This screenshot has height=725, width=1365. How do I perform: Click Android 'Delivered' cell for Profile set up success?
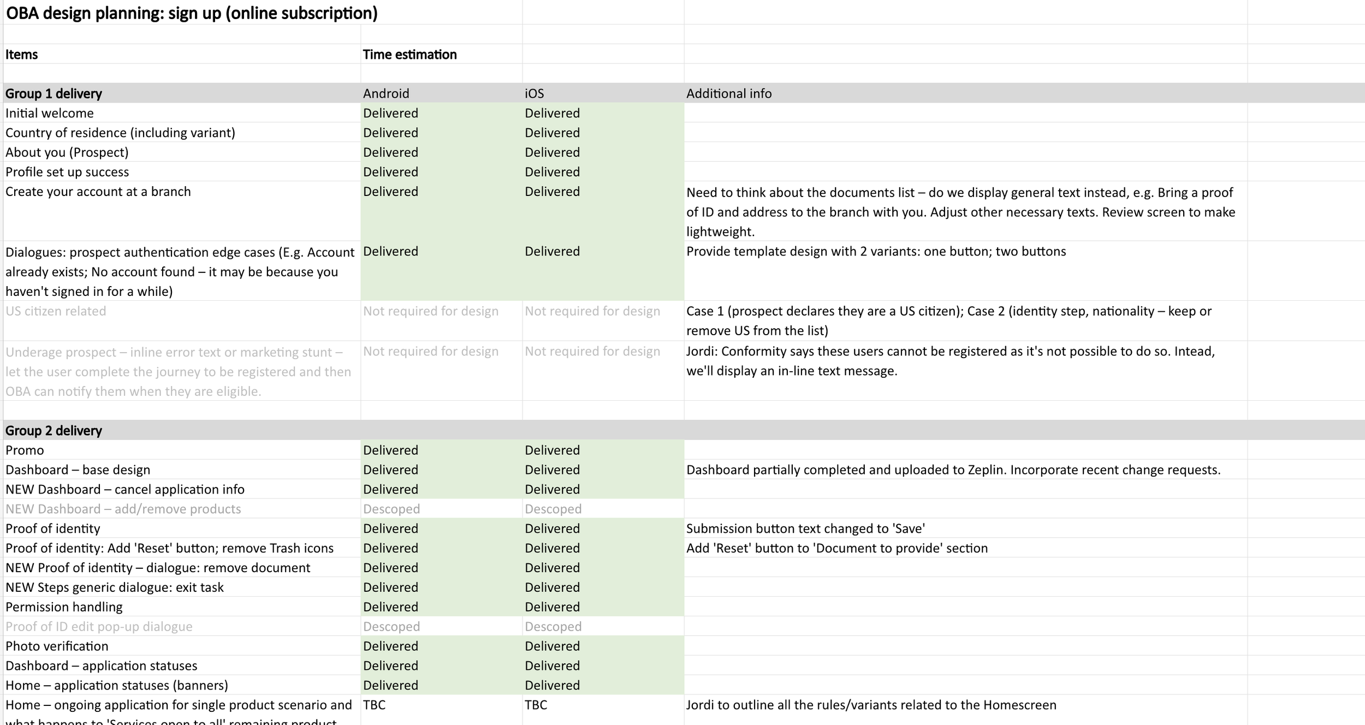pos(390,172)
